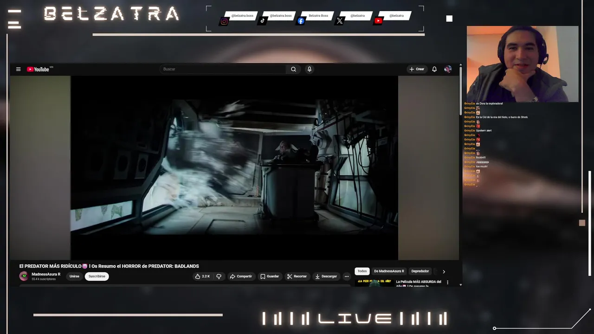This screenshot has width=594, height=334.
Task: Click chat message 'too much!'
Action: pyautogui.click(x=482, y=167)
